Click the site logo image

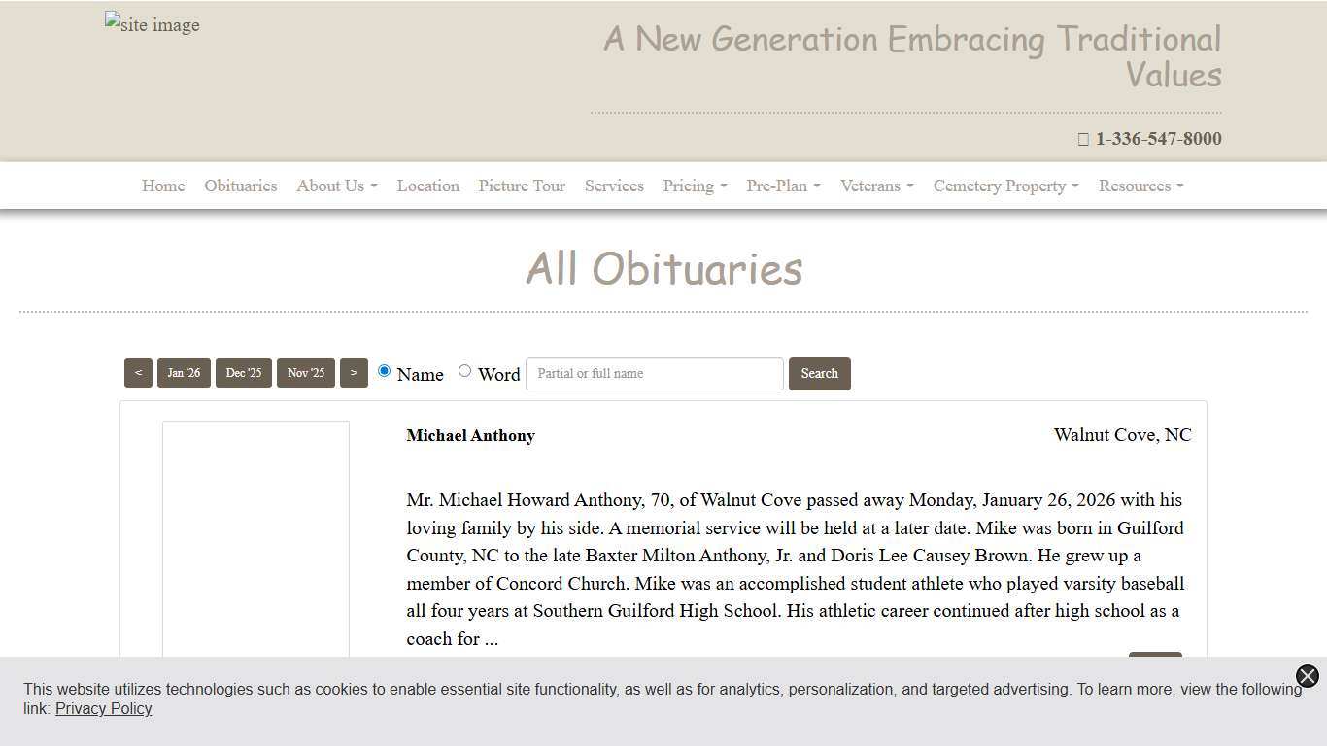pyautogui.click(x=152, y=24)
